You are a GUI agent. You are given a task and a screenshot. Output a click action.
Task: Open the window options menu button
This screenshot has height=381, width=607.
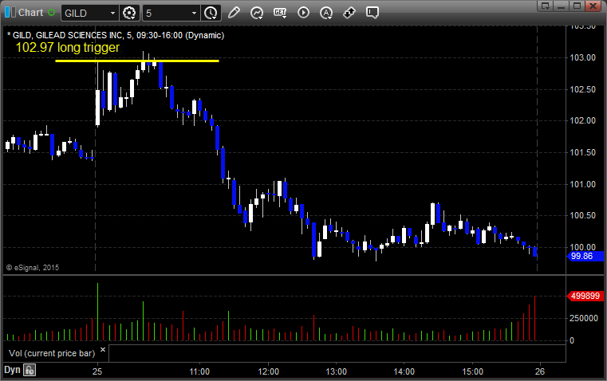pyautogui.click(x=546, y=6)
